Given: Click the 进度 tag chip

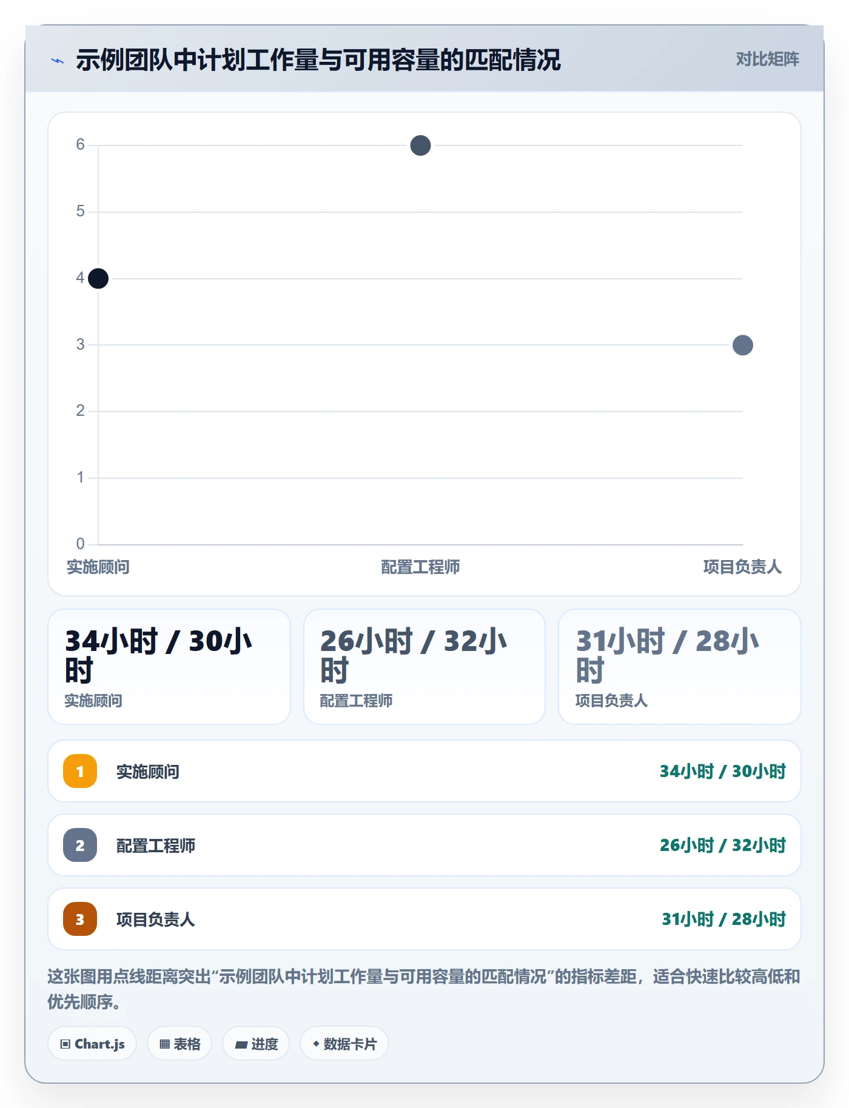Looking at the screenshot, I should tap(256, 1043).
